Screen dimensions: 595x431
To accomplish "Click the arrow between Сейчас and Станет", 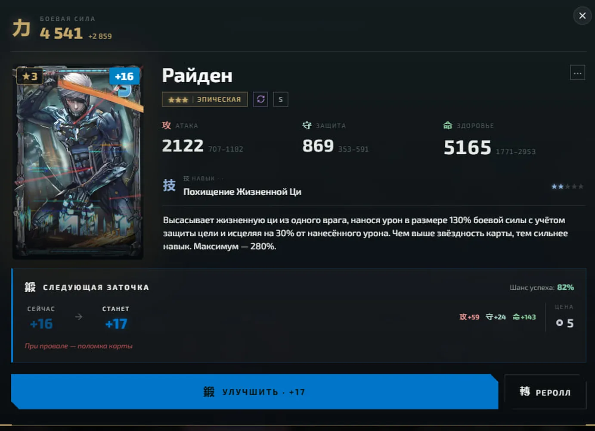I will coord(78,317).
